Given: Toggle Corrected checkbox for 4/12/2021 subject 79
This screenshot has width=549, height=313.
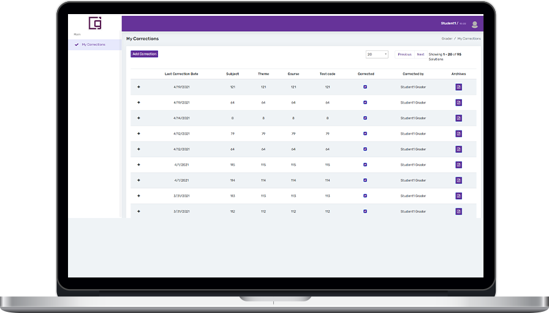Looking at the screenshot, I should pos(365,134).
